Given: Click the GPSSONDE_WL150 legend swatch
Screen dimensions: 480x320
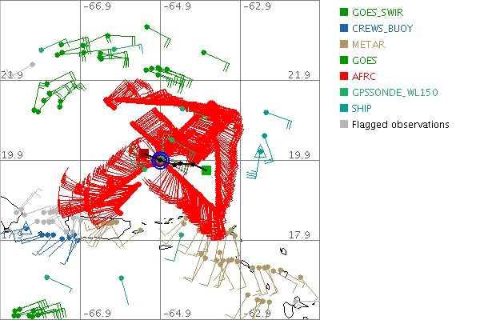Looking at the screenshot, I should click(x=343, y=93).
